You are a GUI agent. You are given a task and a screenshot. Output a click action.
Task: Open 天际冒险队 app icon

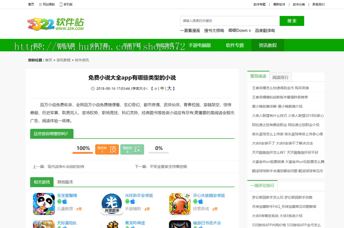coord(44,224)
